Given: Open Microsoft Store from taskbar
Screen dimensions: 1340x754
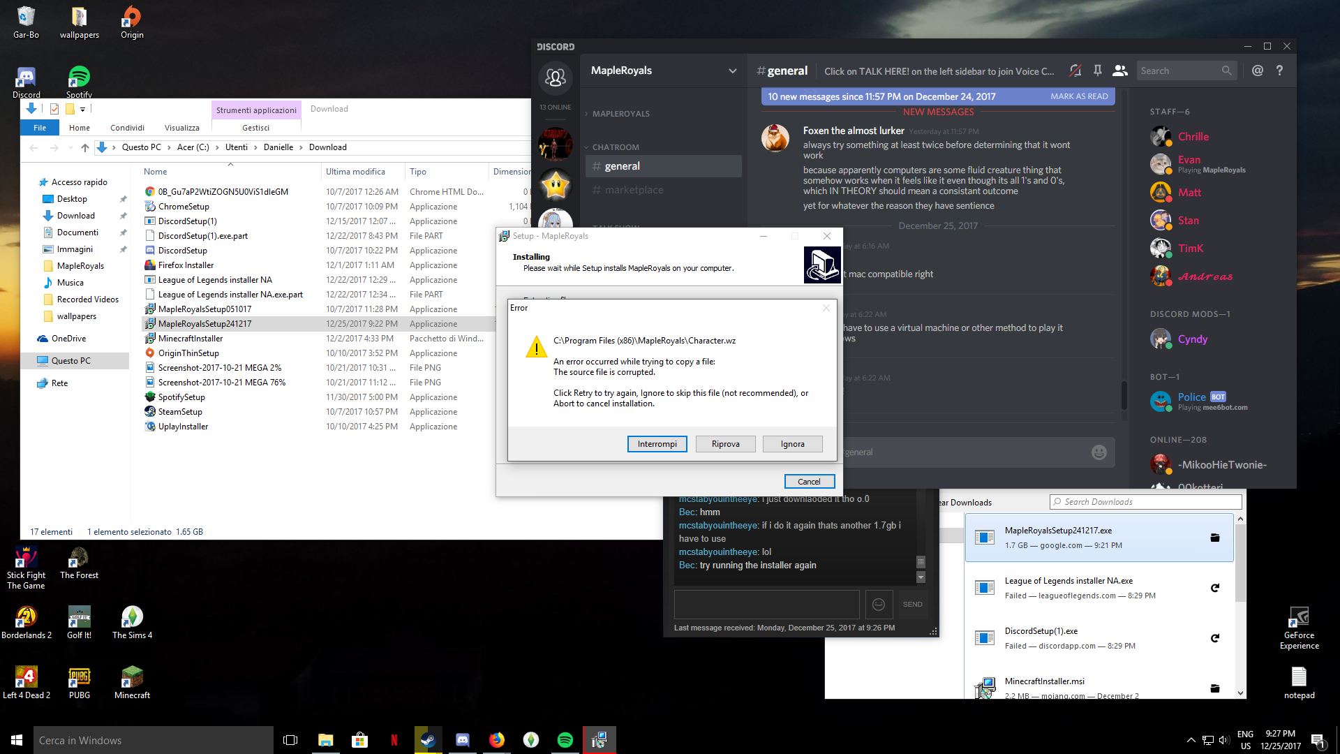Looking at the screenshot, I should pos(359,740).
